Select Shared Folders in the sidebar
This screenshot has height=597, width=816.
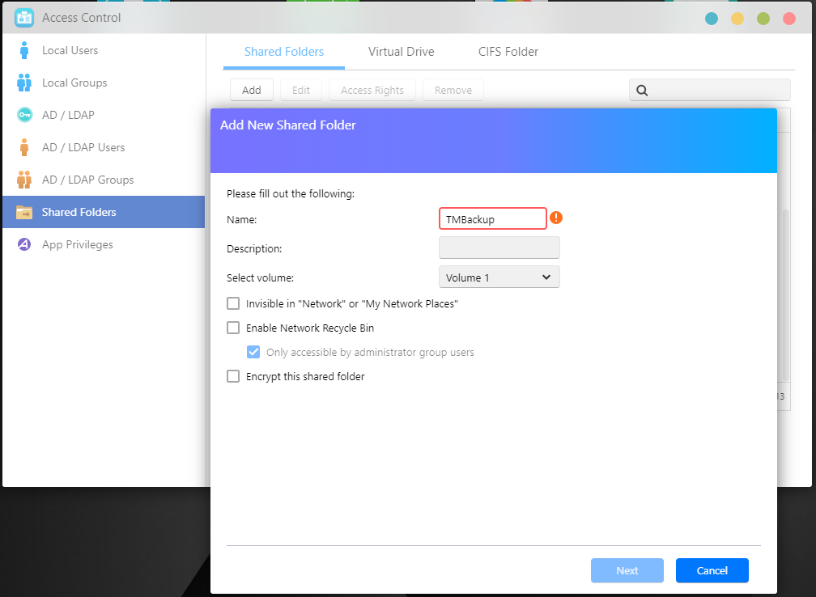[103, 212]
